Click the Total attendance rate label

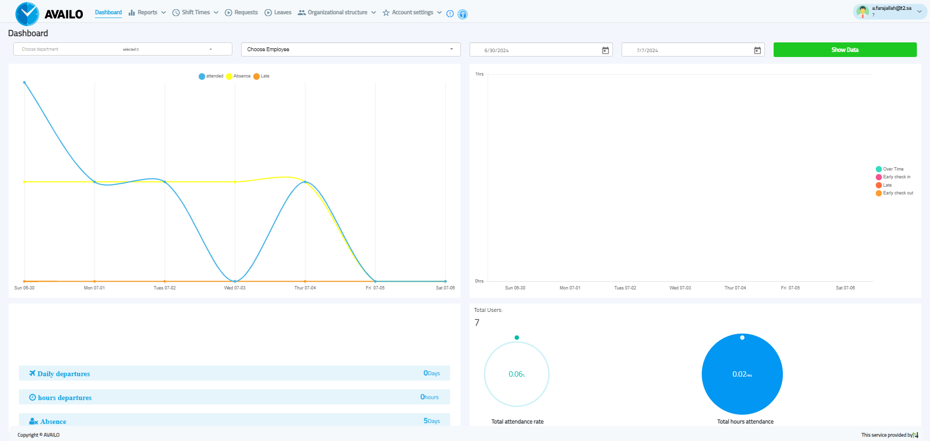pos(517,422)
